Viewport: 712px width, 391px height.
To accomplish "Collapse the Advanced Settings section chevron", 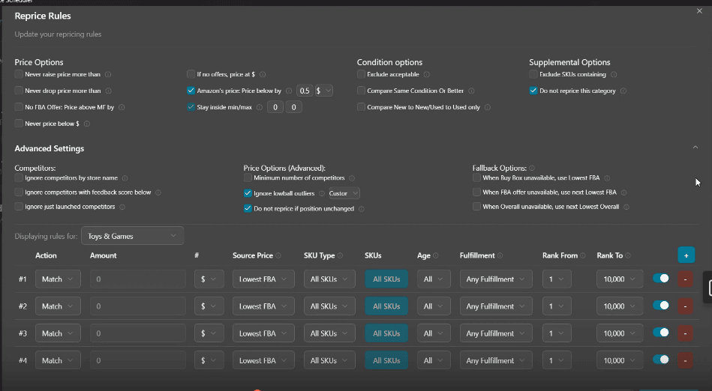I will click(x=695, y=148).
